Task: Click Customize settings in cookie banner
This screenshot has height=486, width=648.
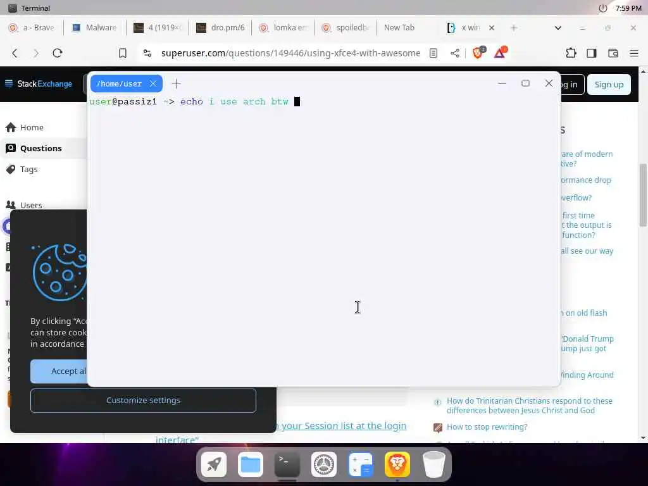Action: pyautogui.click(x=143, y=400)
